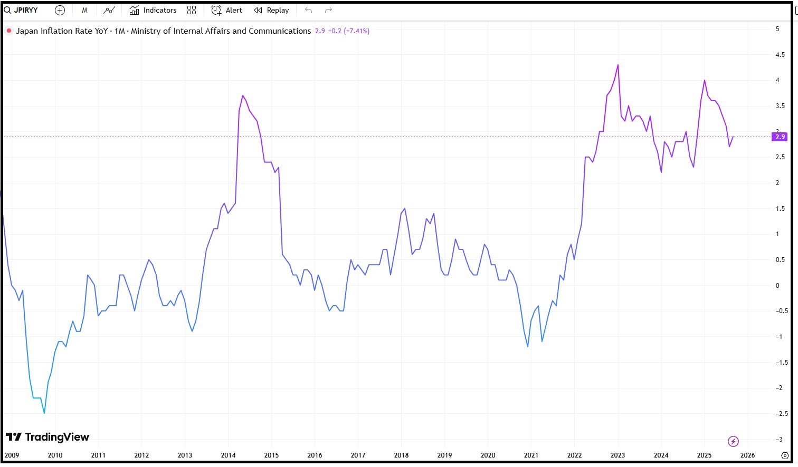Open the M interval dropdown
The height and width of the screenshot is (467, 798).
pos(84,10)
